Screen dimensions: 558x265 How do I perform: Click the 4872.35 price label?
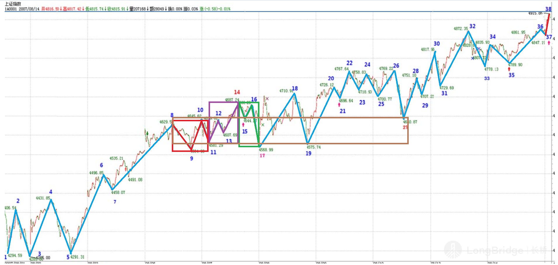[461, 29]
